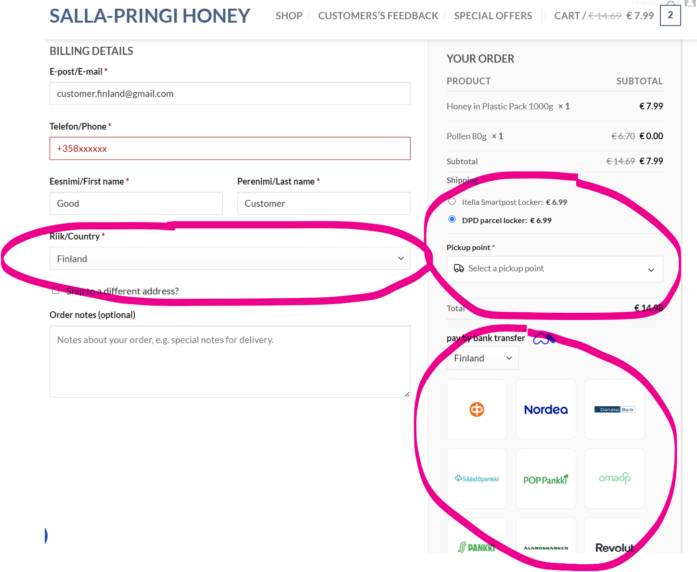697x572 pixels.
Task: Click the Salla-Pringi Honey site title
Action: (150, 16)
